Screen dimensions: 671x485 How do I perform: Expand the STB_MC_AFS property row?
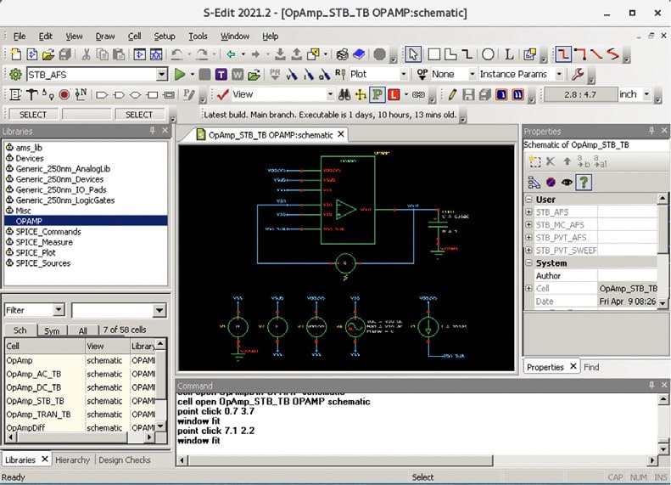pos(529,225)
